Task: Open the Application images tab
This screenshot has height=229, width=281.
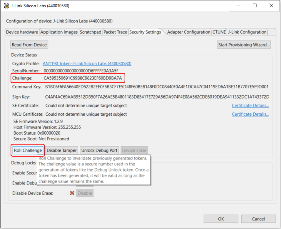Action: (x=59, y=32)
